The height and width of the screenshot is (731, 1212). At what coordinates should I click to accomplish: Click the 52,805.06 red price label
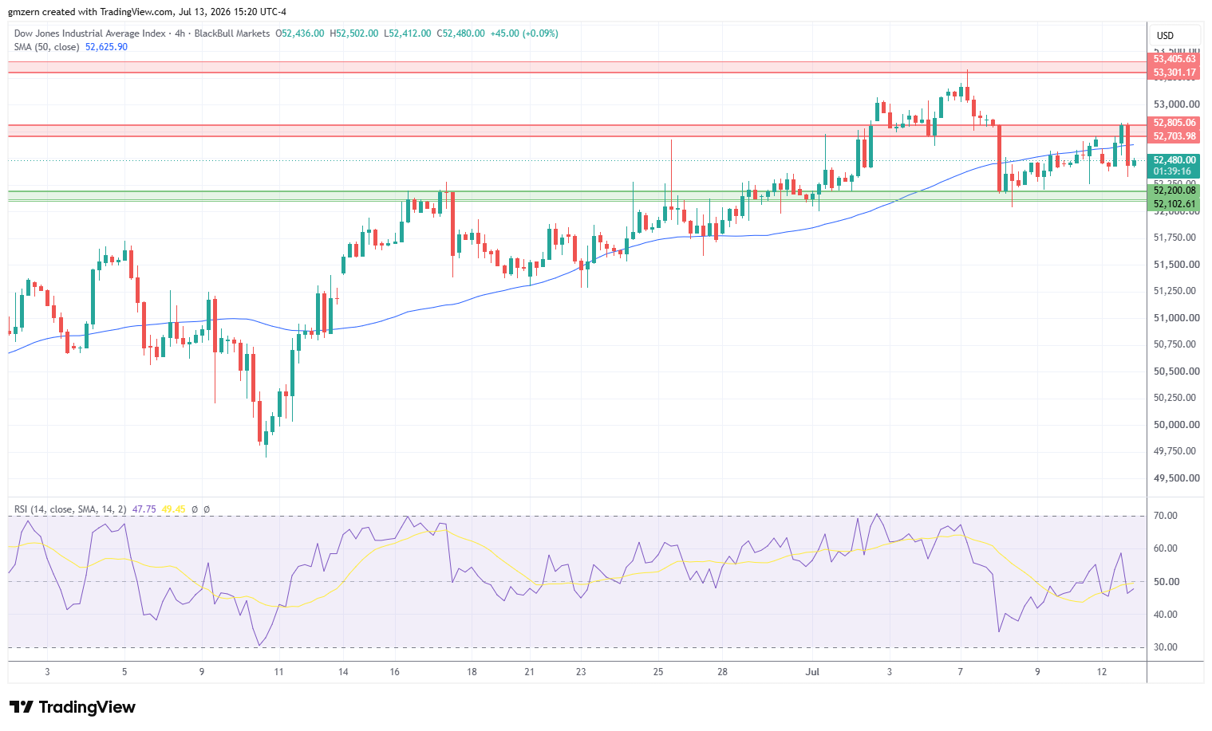tap(1174, 123)
